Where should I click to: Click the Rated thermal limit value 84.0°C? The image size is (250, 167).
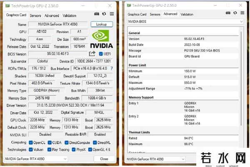click(x=189, y=138)
